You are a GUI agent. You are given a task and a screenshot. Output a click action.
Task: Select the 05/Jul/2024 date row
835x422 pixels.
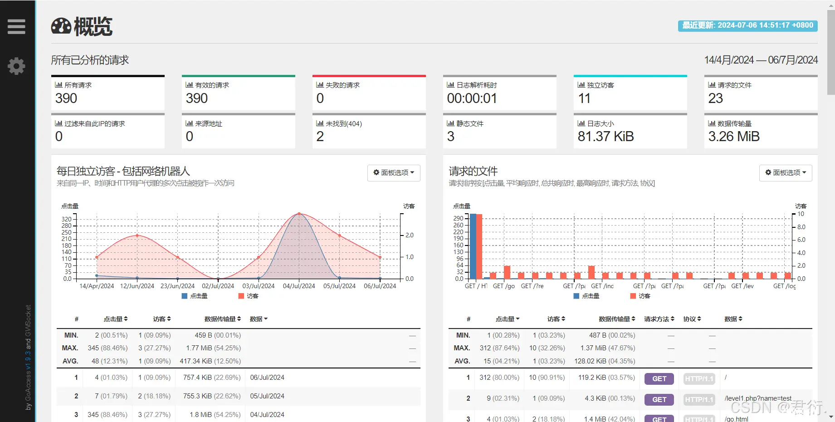click(238, 396)
